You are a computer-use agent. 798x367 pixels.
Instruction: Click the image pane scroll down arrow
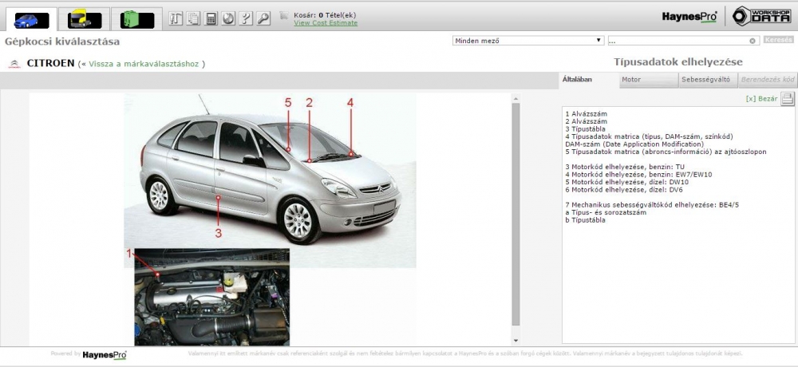pos(516,341)
